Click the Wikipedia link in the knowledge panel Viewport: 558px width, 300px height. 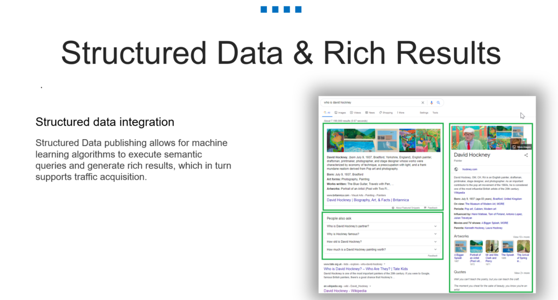[459, 193]
